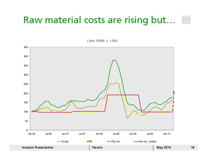Viewport: 207px width, 160px height.
Task: Click the y-axis label 300
Action: click(x=26, y=75)
